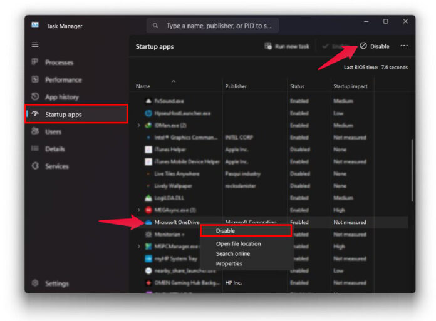The width and height of the screenshot is (436, 321).
Task: Expand the MSPCManager.exe group
Action: coord(139,247)
